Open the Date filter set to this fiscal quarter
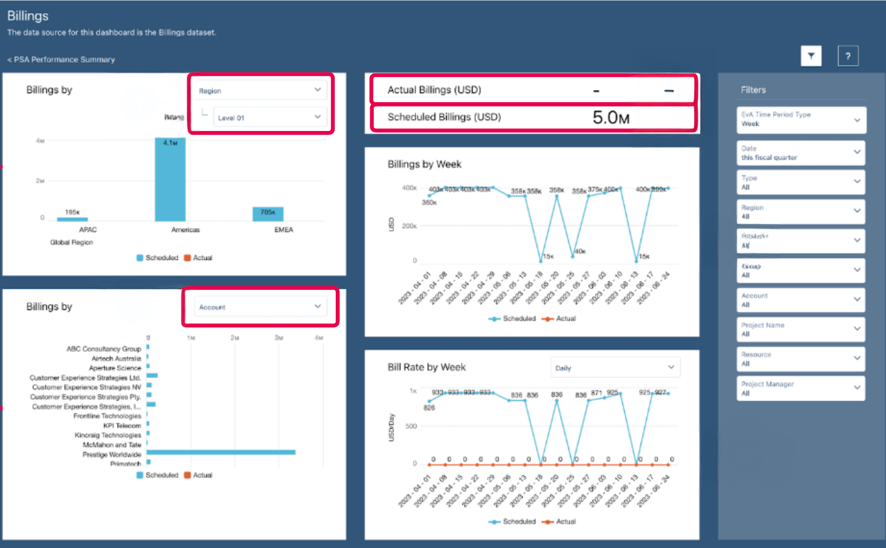This screenshot has height=548, width=886. tap(800, 153)
